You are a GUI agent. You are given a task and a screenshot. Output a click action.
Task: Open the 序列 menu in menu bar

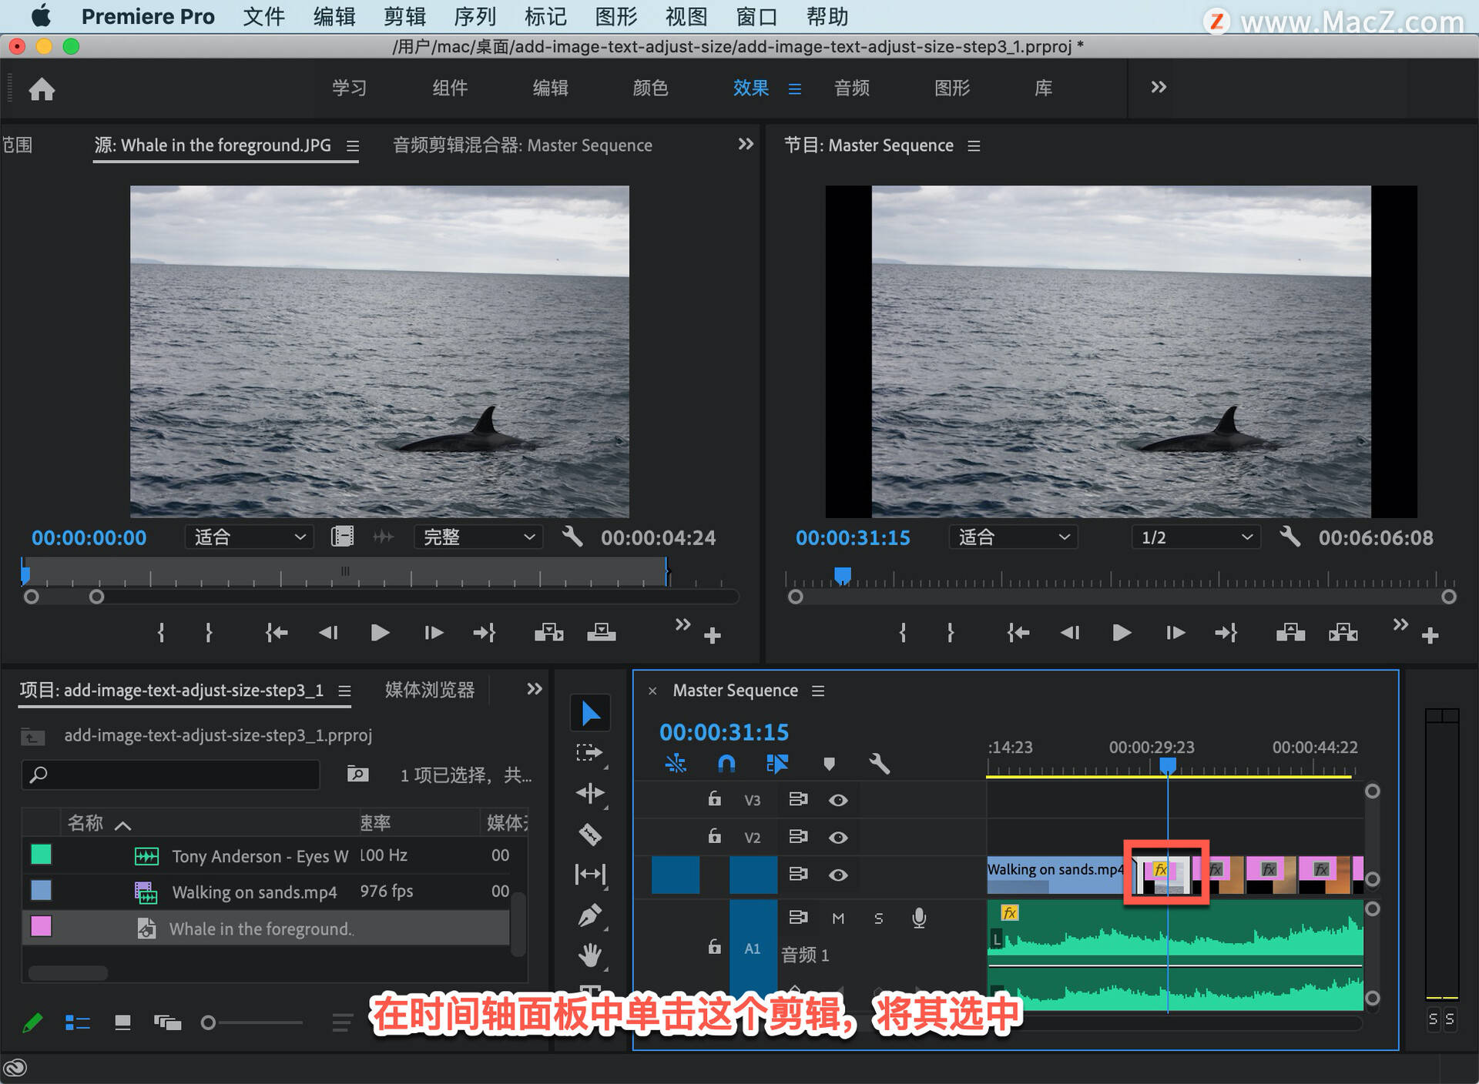475,16
